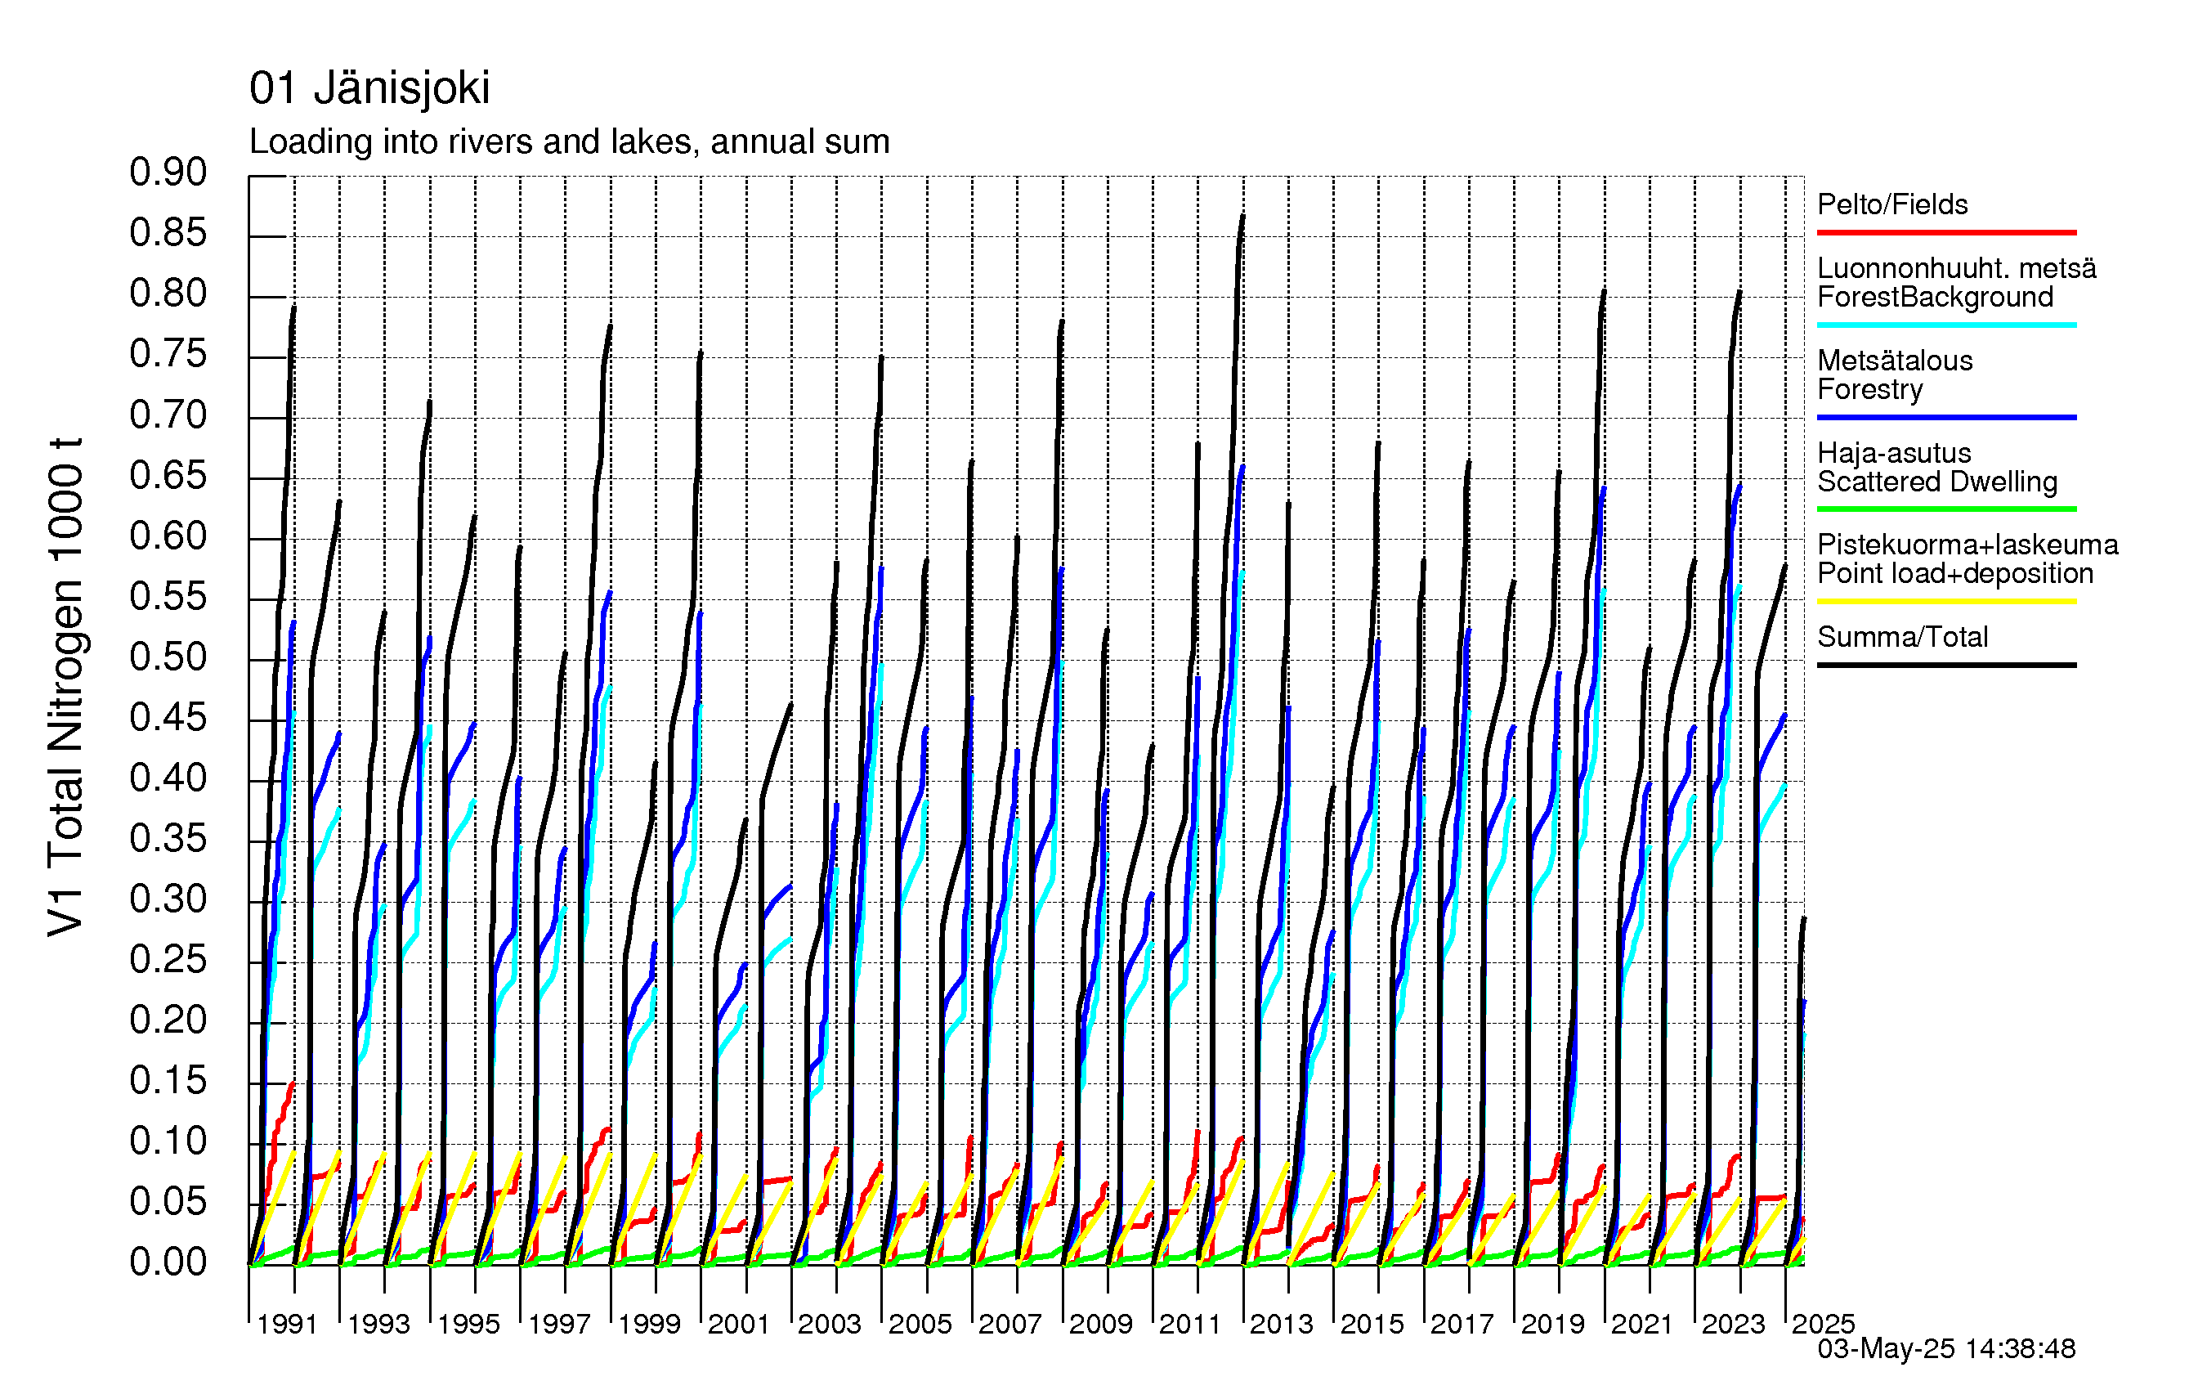Click x-axis year label 1991
Viewport: 2207px width, 1390px height.
click(x=287, y=1324)
